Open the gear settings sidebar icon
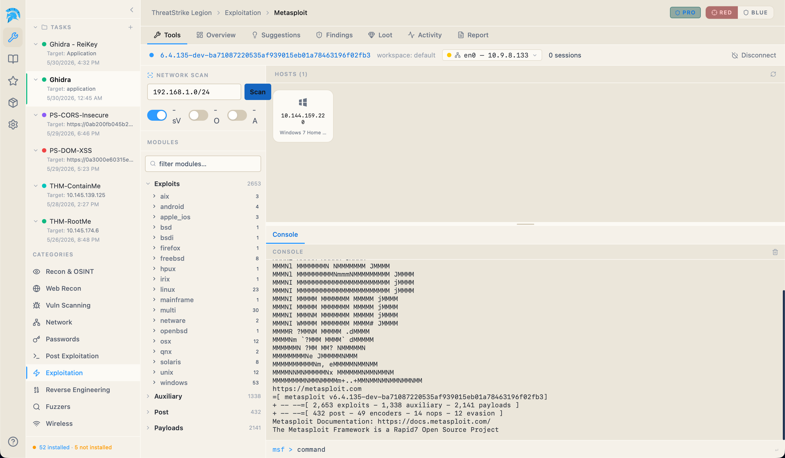 coord(13,125)
